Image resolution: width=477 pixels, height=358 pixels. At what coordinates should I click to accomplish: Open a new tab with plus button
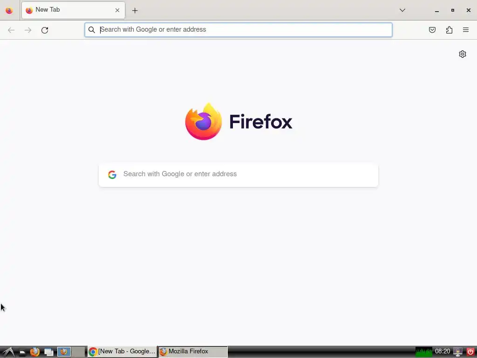tap(135, 10)
